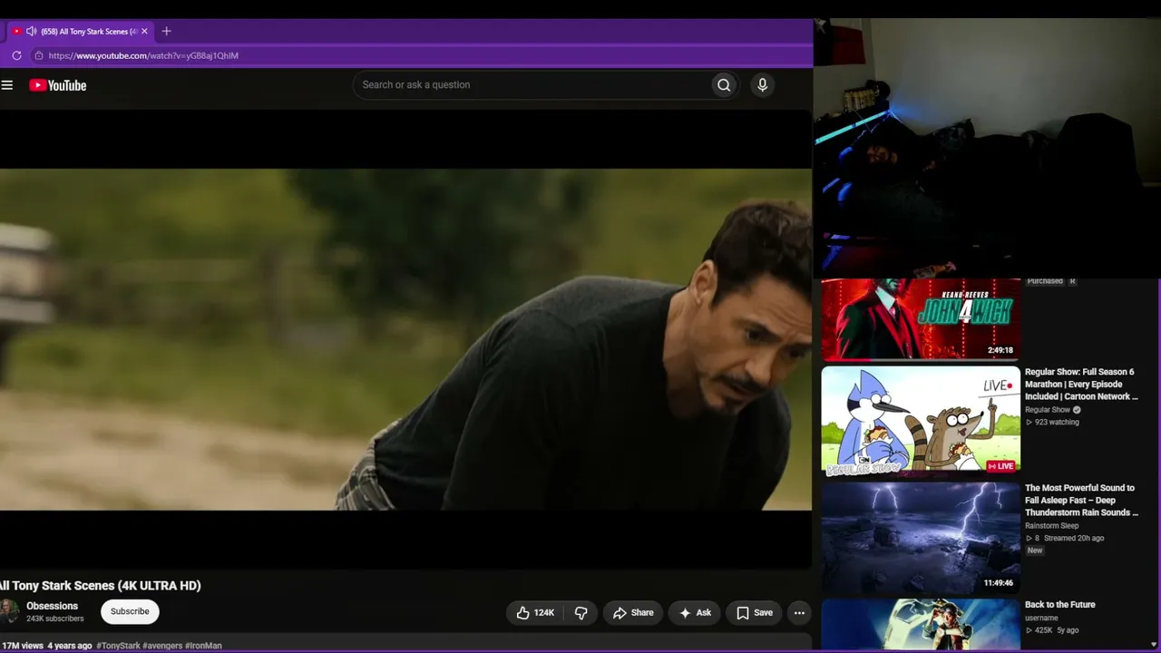Close the All Tony Stark Scenes tab
This screenshot has width=1161, height=653.
pos(144,31)
